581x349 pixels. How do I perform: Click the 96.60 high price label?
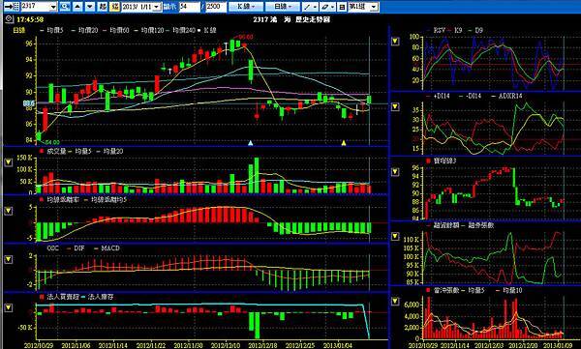246,37
